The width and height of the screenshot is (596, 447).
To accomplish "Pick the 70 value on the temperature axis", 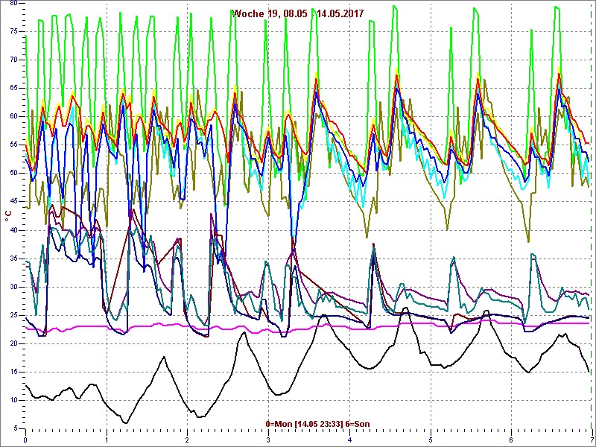I will tap(13, 60).
